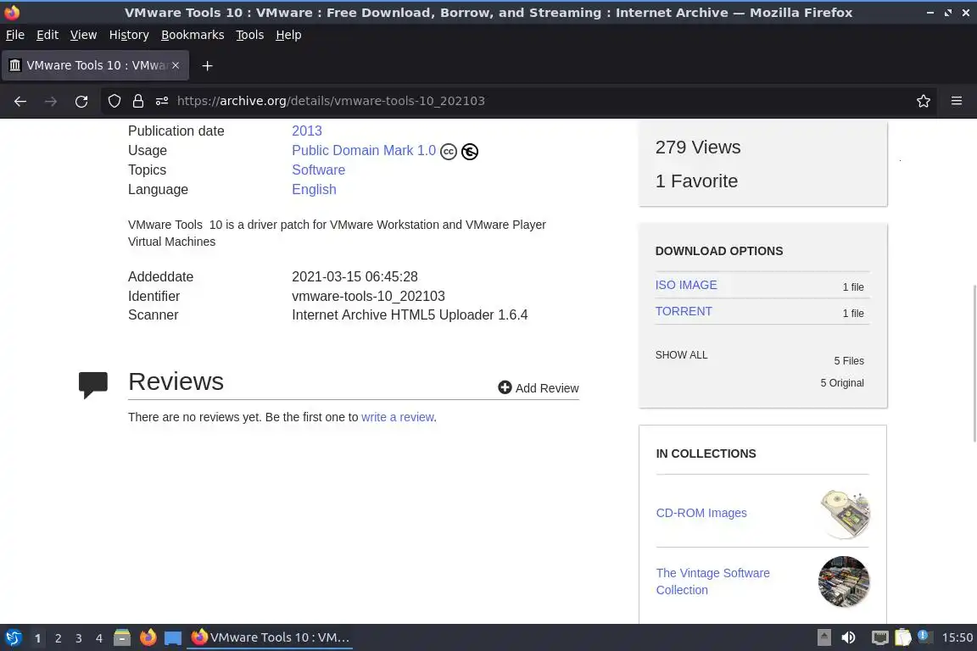The width and height of the screenshot is (977, 651).
Task: Click the 15:50 clock in taskbar
Action: coord(957,637)
